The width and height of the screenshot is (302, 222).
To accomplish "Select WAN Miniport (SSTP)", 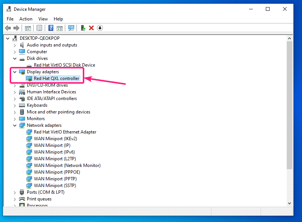I will [55, 186].
